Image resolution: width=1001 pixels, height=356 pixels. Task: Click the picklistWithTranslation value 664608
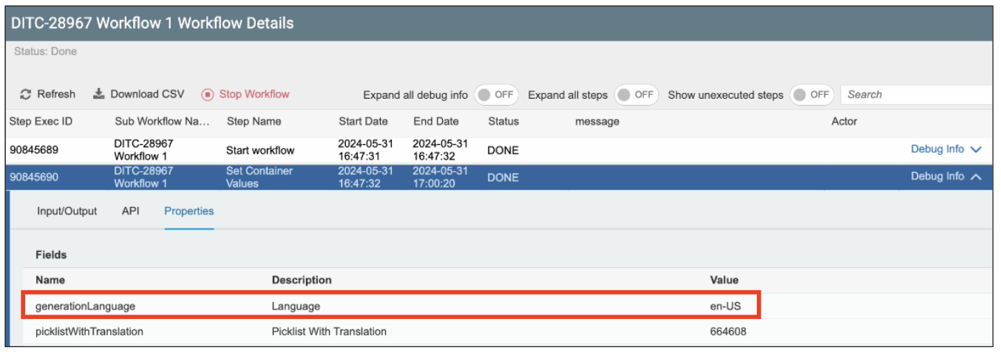(727, 332)
